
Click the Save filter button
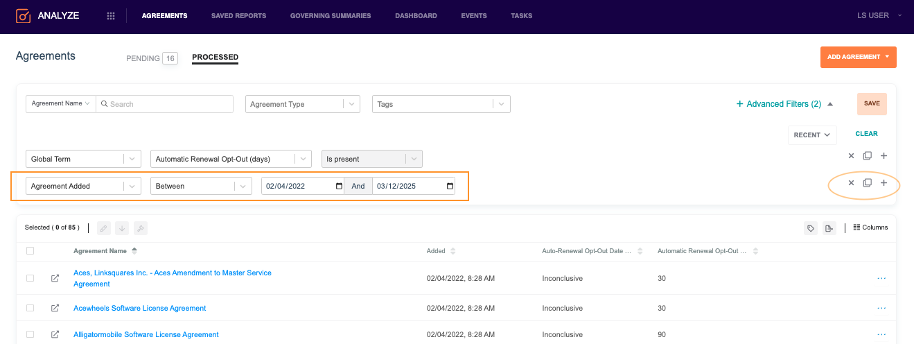point(872,103)
